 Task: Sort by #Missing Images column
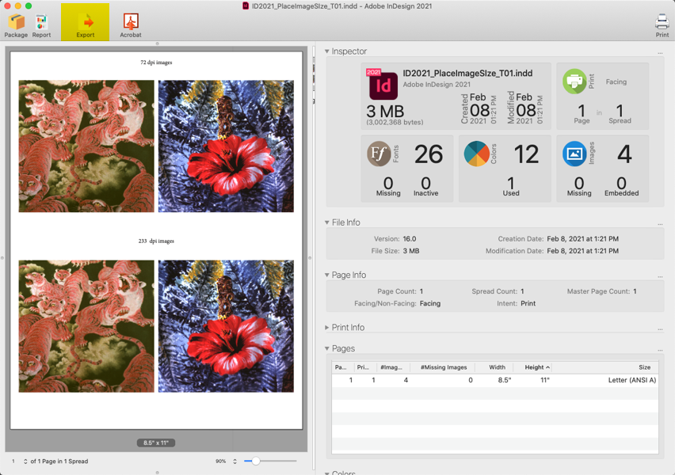point(444,367)
